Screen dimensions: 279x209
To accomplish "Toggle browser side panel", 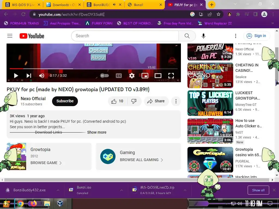I will [256, 14].
